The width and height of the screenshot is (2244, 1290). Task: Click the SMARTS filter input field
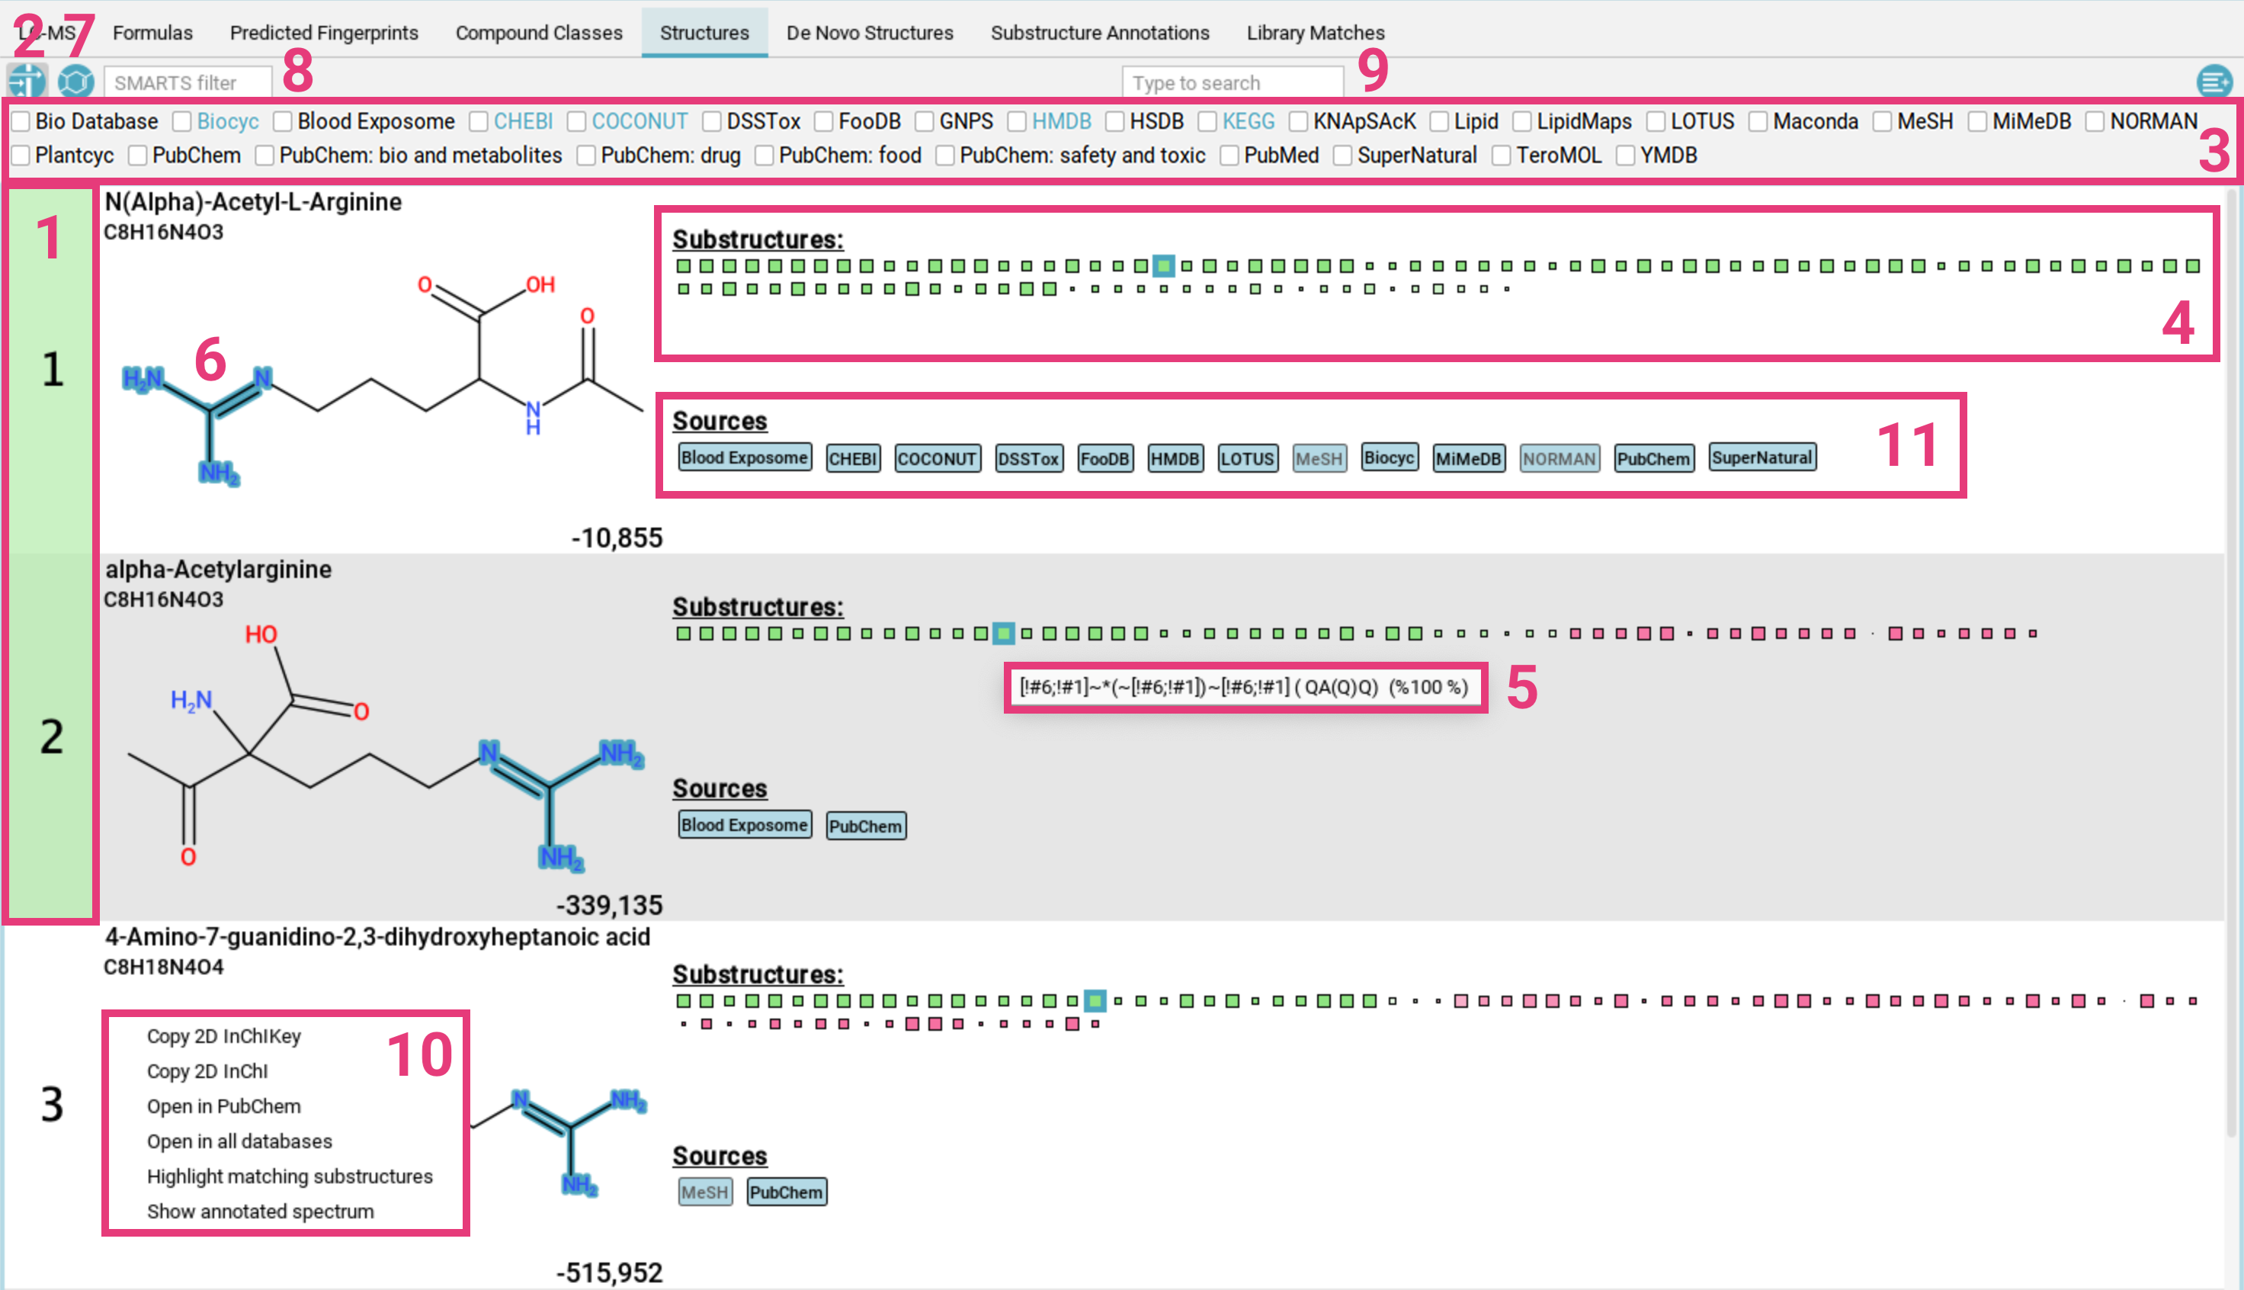pos(188,82)
